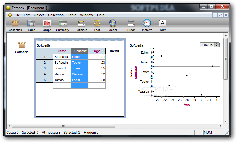Image resolution: width=237 pixels, height=143 pixels.
Task: Click the horizontal scrollbar left arrow
Action: point(9,126)
